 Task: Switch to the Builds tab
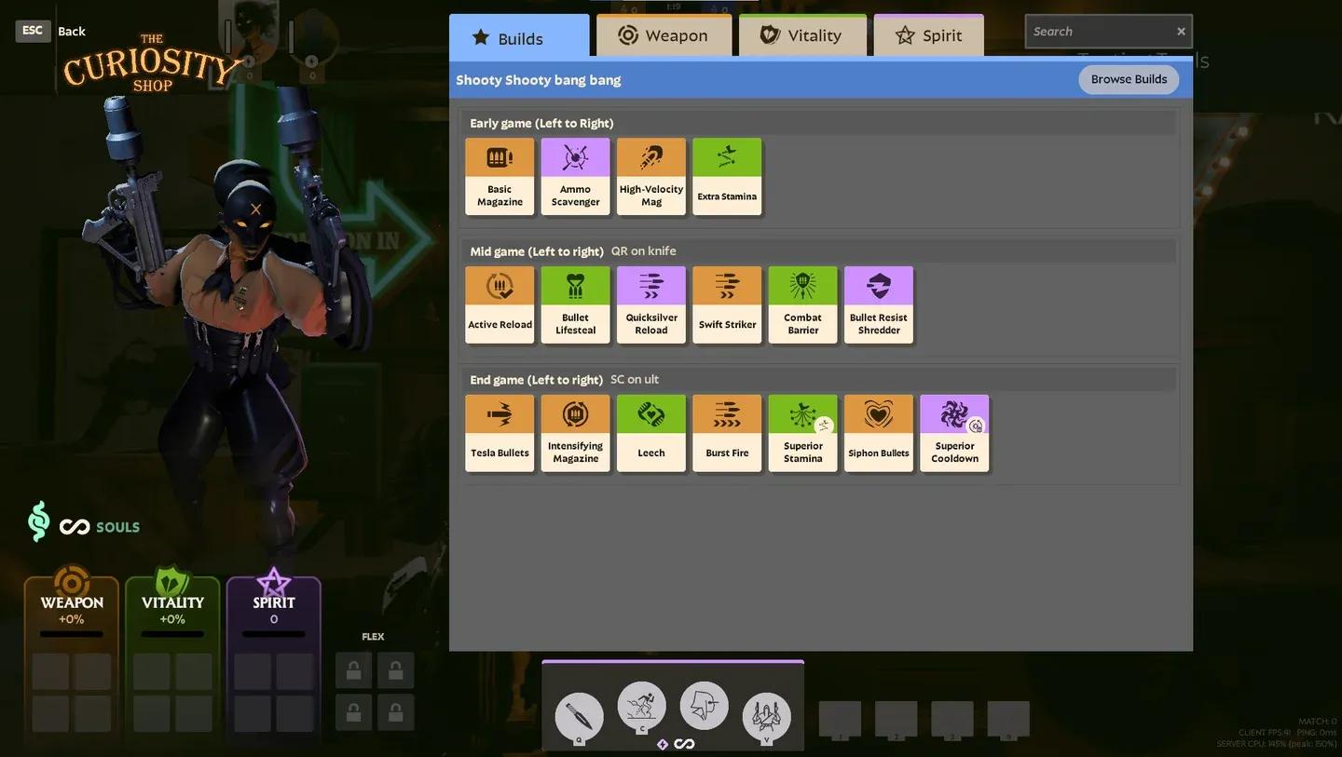[x=519, y=37]
